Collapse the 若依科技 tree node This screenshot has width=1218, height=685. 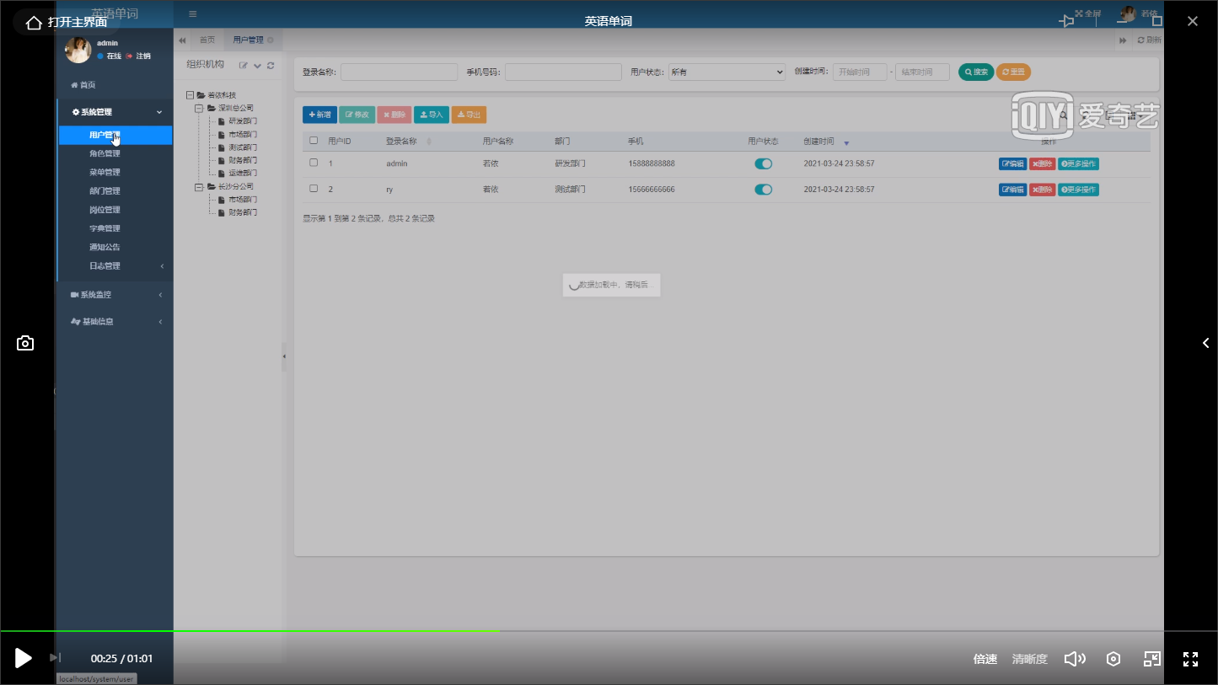pyautogui.click(x=190, y=95)
